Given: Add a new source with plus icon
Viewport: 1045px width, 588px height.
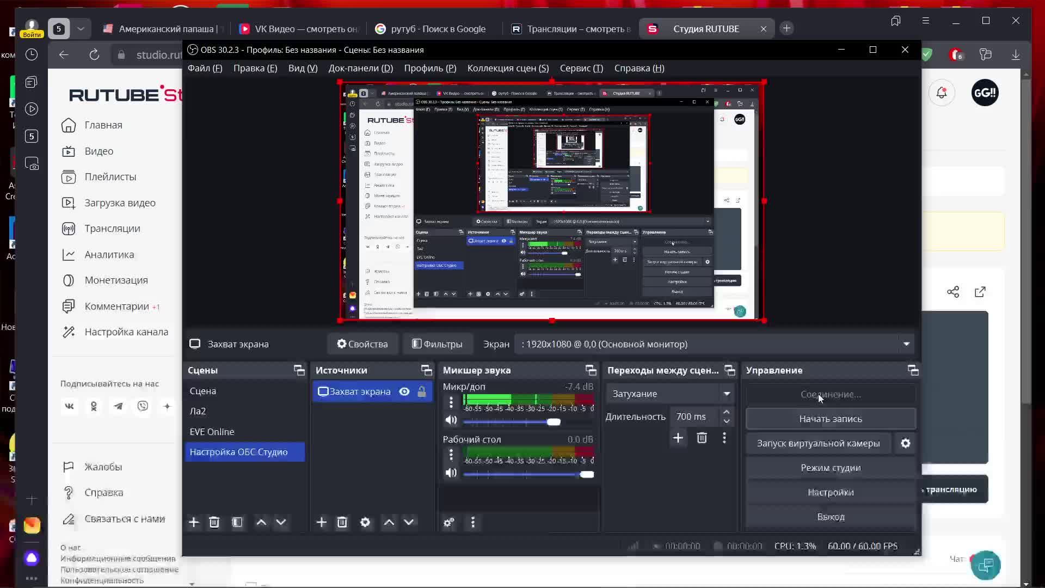Looking at the screenshot, I should click(322, 523).
